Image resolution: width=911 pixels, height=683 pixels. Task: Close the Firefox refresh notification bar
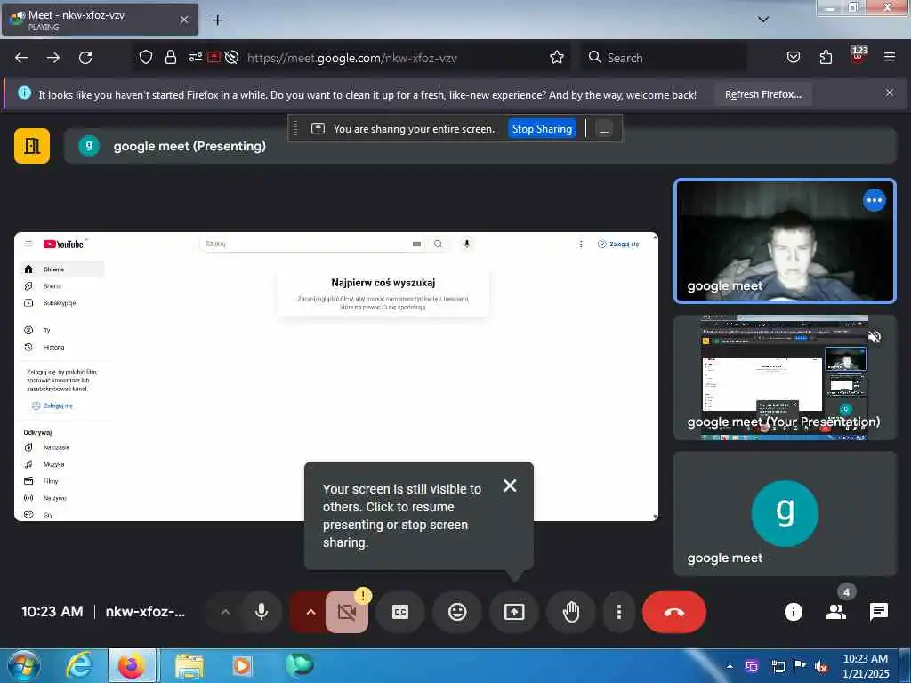tap(890, 92)
